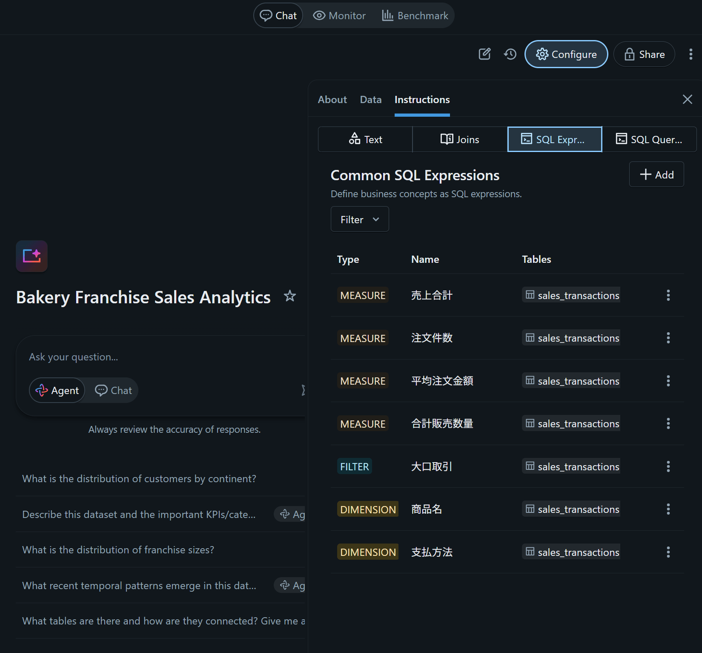Switch question mode to Agent
This screenshot has width=702, height=653.
click(57, 390)
